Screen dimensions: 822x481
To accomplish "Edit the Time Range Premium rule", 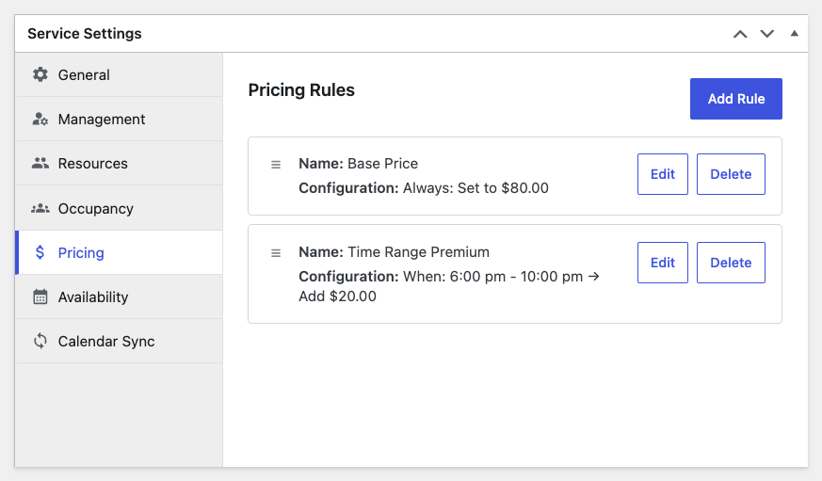I will point(663,263).
